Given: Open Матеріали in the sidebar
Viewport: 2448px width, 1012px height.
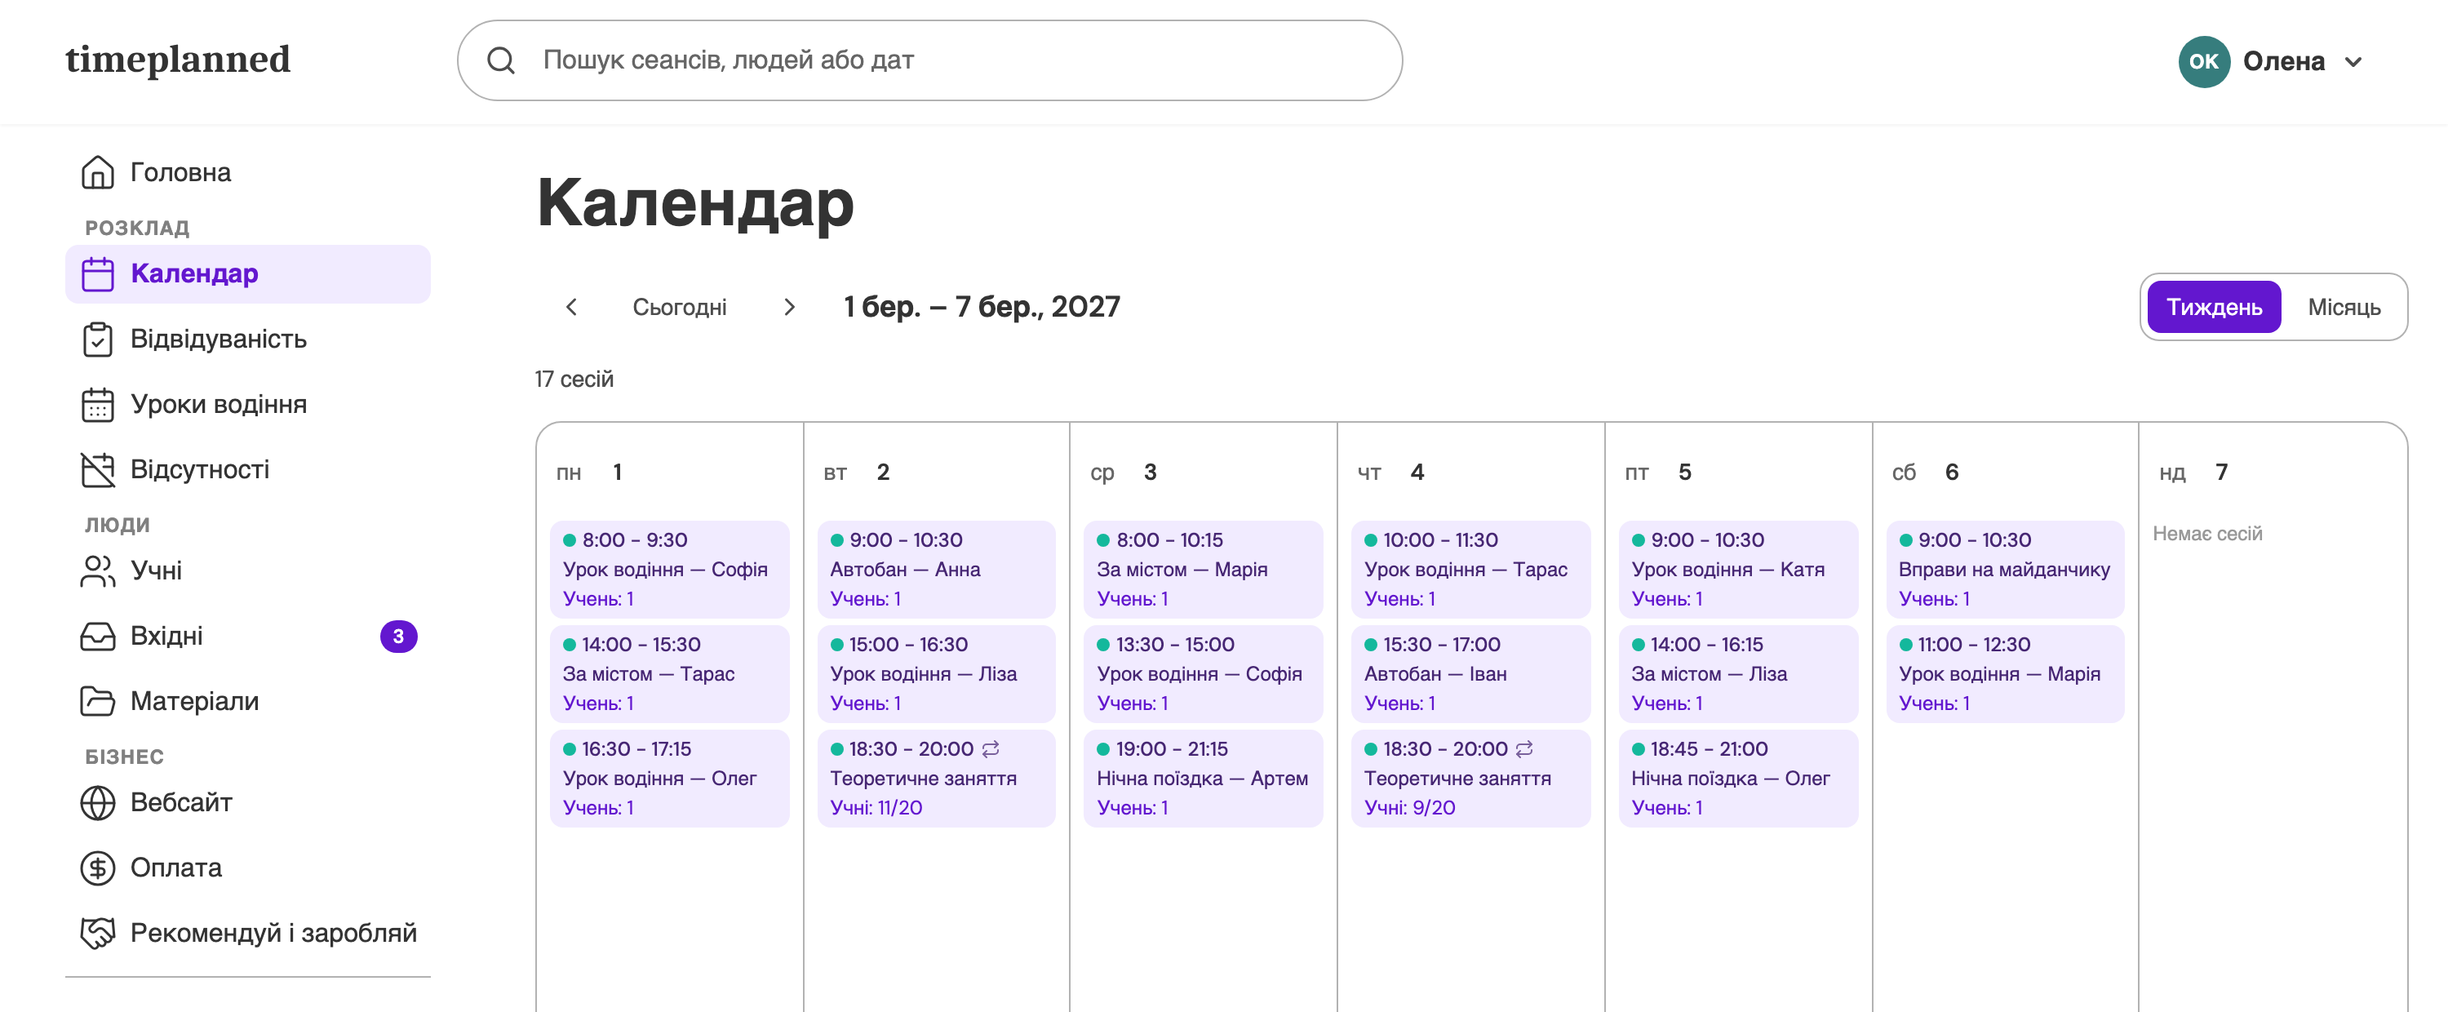Looking at the screenshot, I should [x=247, y=701].
